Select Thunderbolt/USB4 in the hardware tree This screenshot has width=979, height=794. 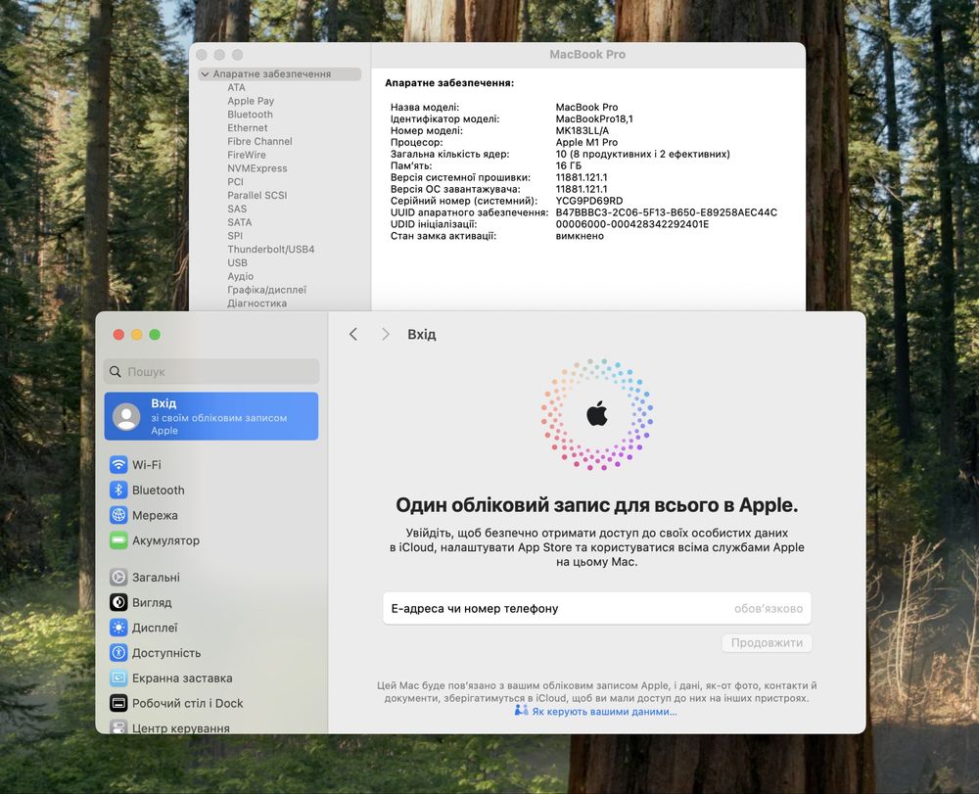coord(271,249)
